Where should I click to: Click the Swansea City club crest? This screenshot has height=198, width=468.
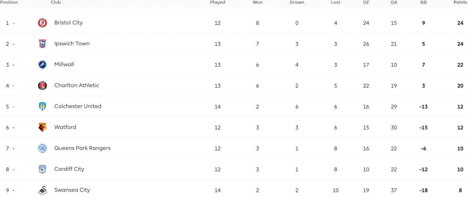click(42, 190)
